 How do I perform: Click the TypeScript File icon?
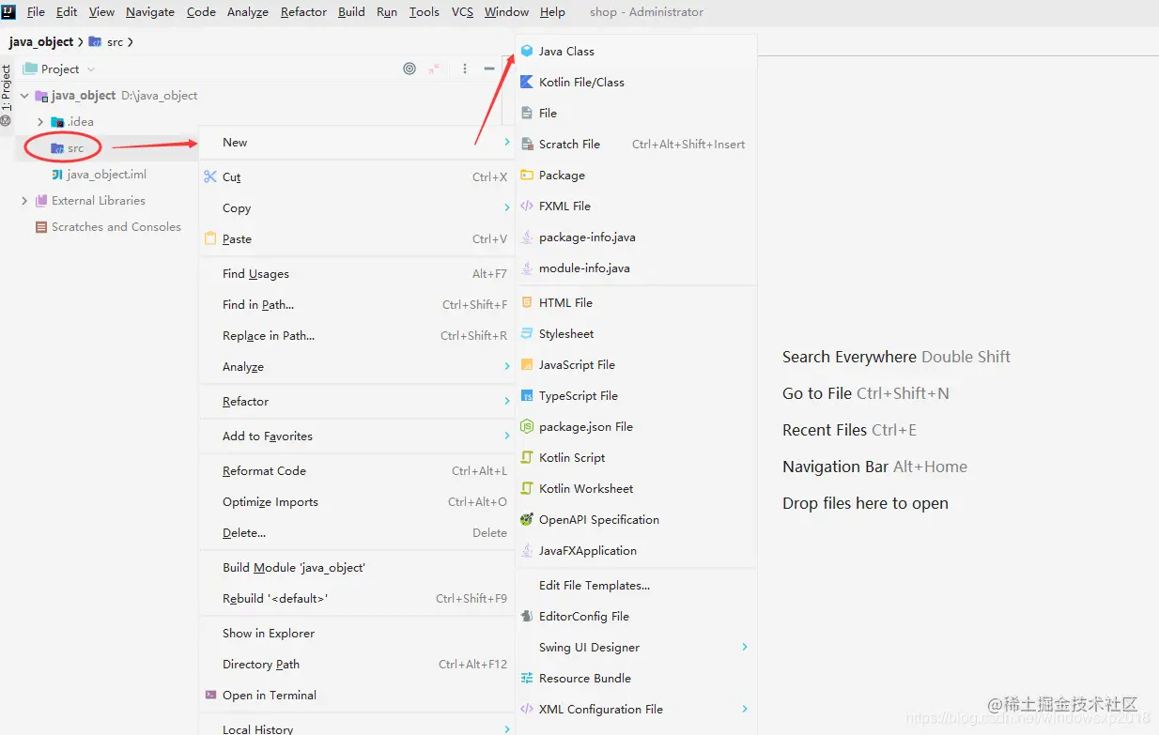527,396
